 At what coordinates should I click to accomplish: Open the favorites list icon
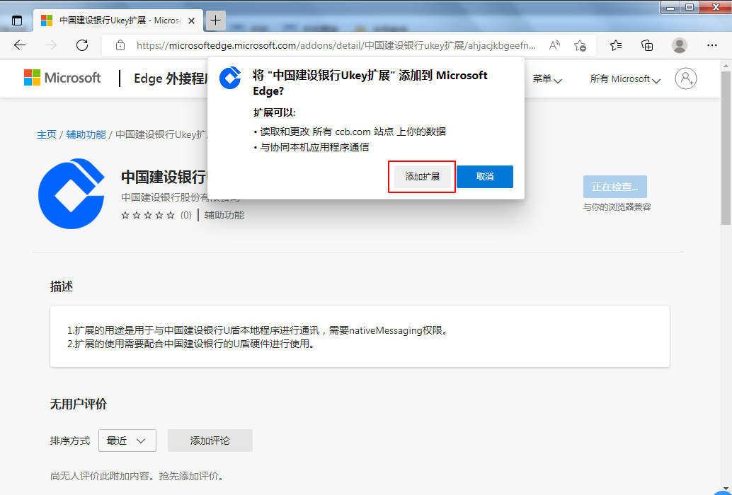tap(616, 45)
